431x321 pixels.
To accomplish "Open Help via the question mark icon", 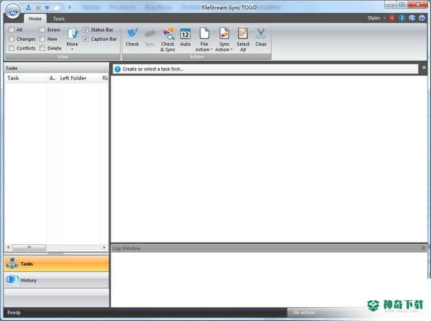I will click(422, 19).
